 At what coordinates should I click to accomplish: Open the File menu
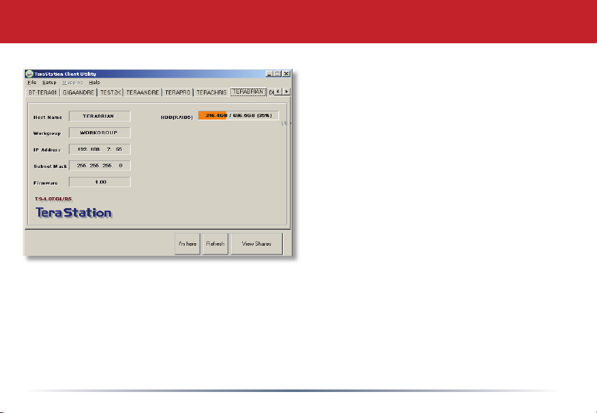[x=32, y=83]
